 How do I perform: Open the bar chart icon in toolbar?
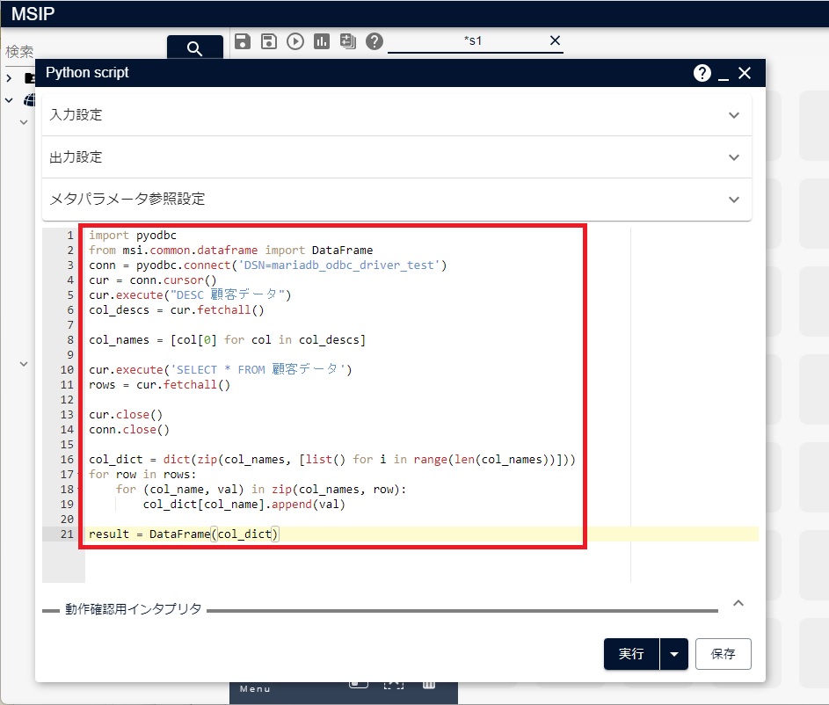tap(322, 41)
